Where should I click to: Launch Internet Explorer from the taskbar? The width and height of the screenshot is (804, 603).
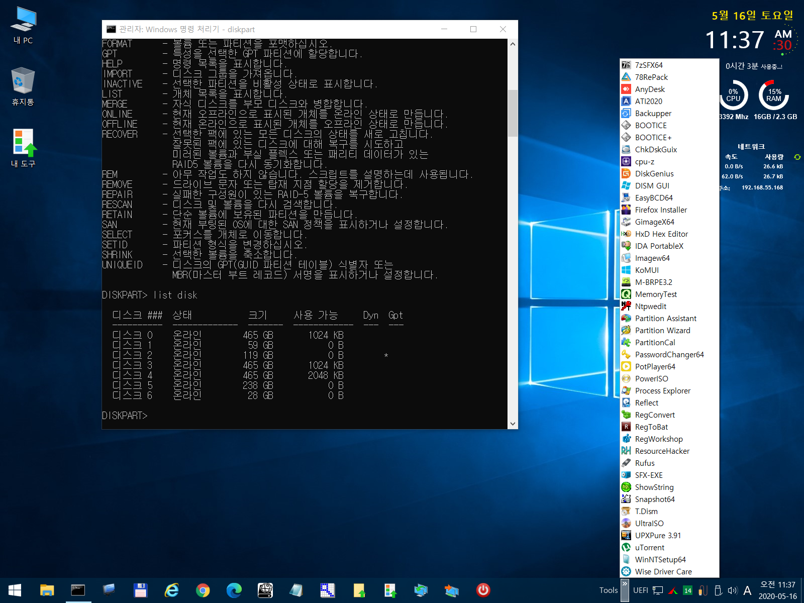[x=172, y=590]
